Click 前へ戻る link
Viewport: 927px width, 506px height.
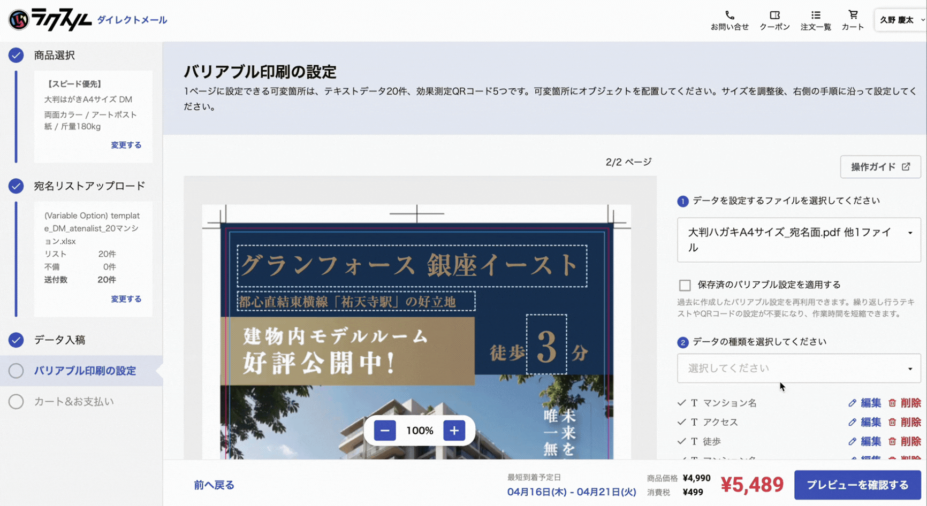point(214,485)
